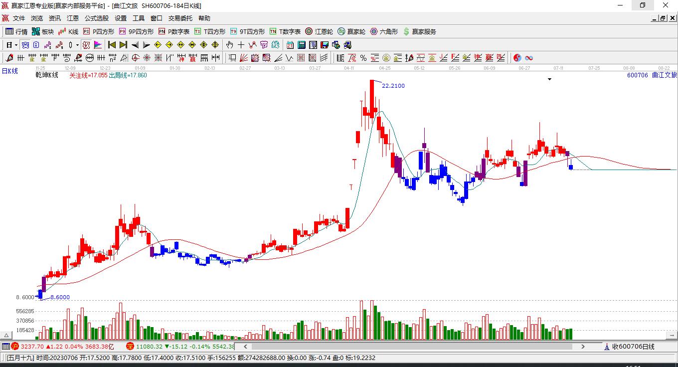Open the 公式选股 menu

pyautogui.click(x=97, y=18)
